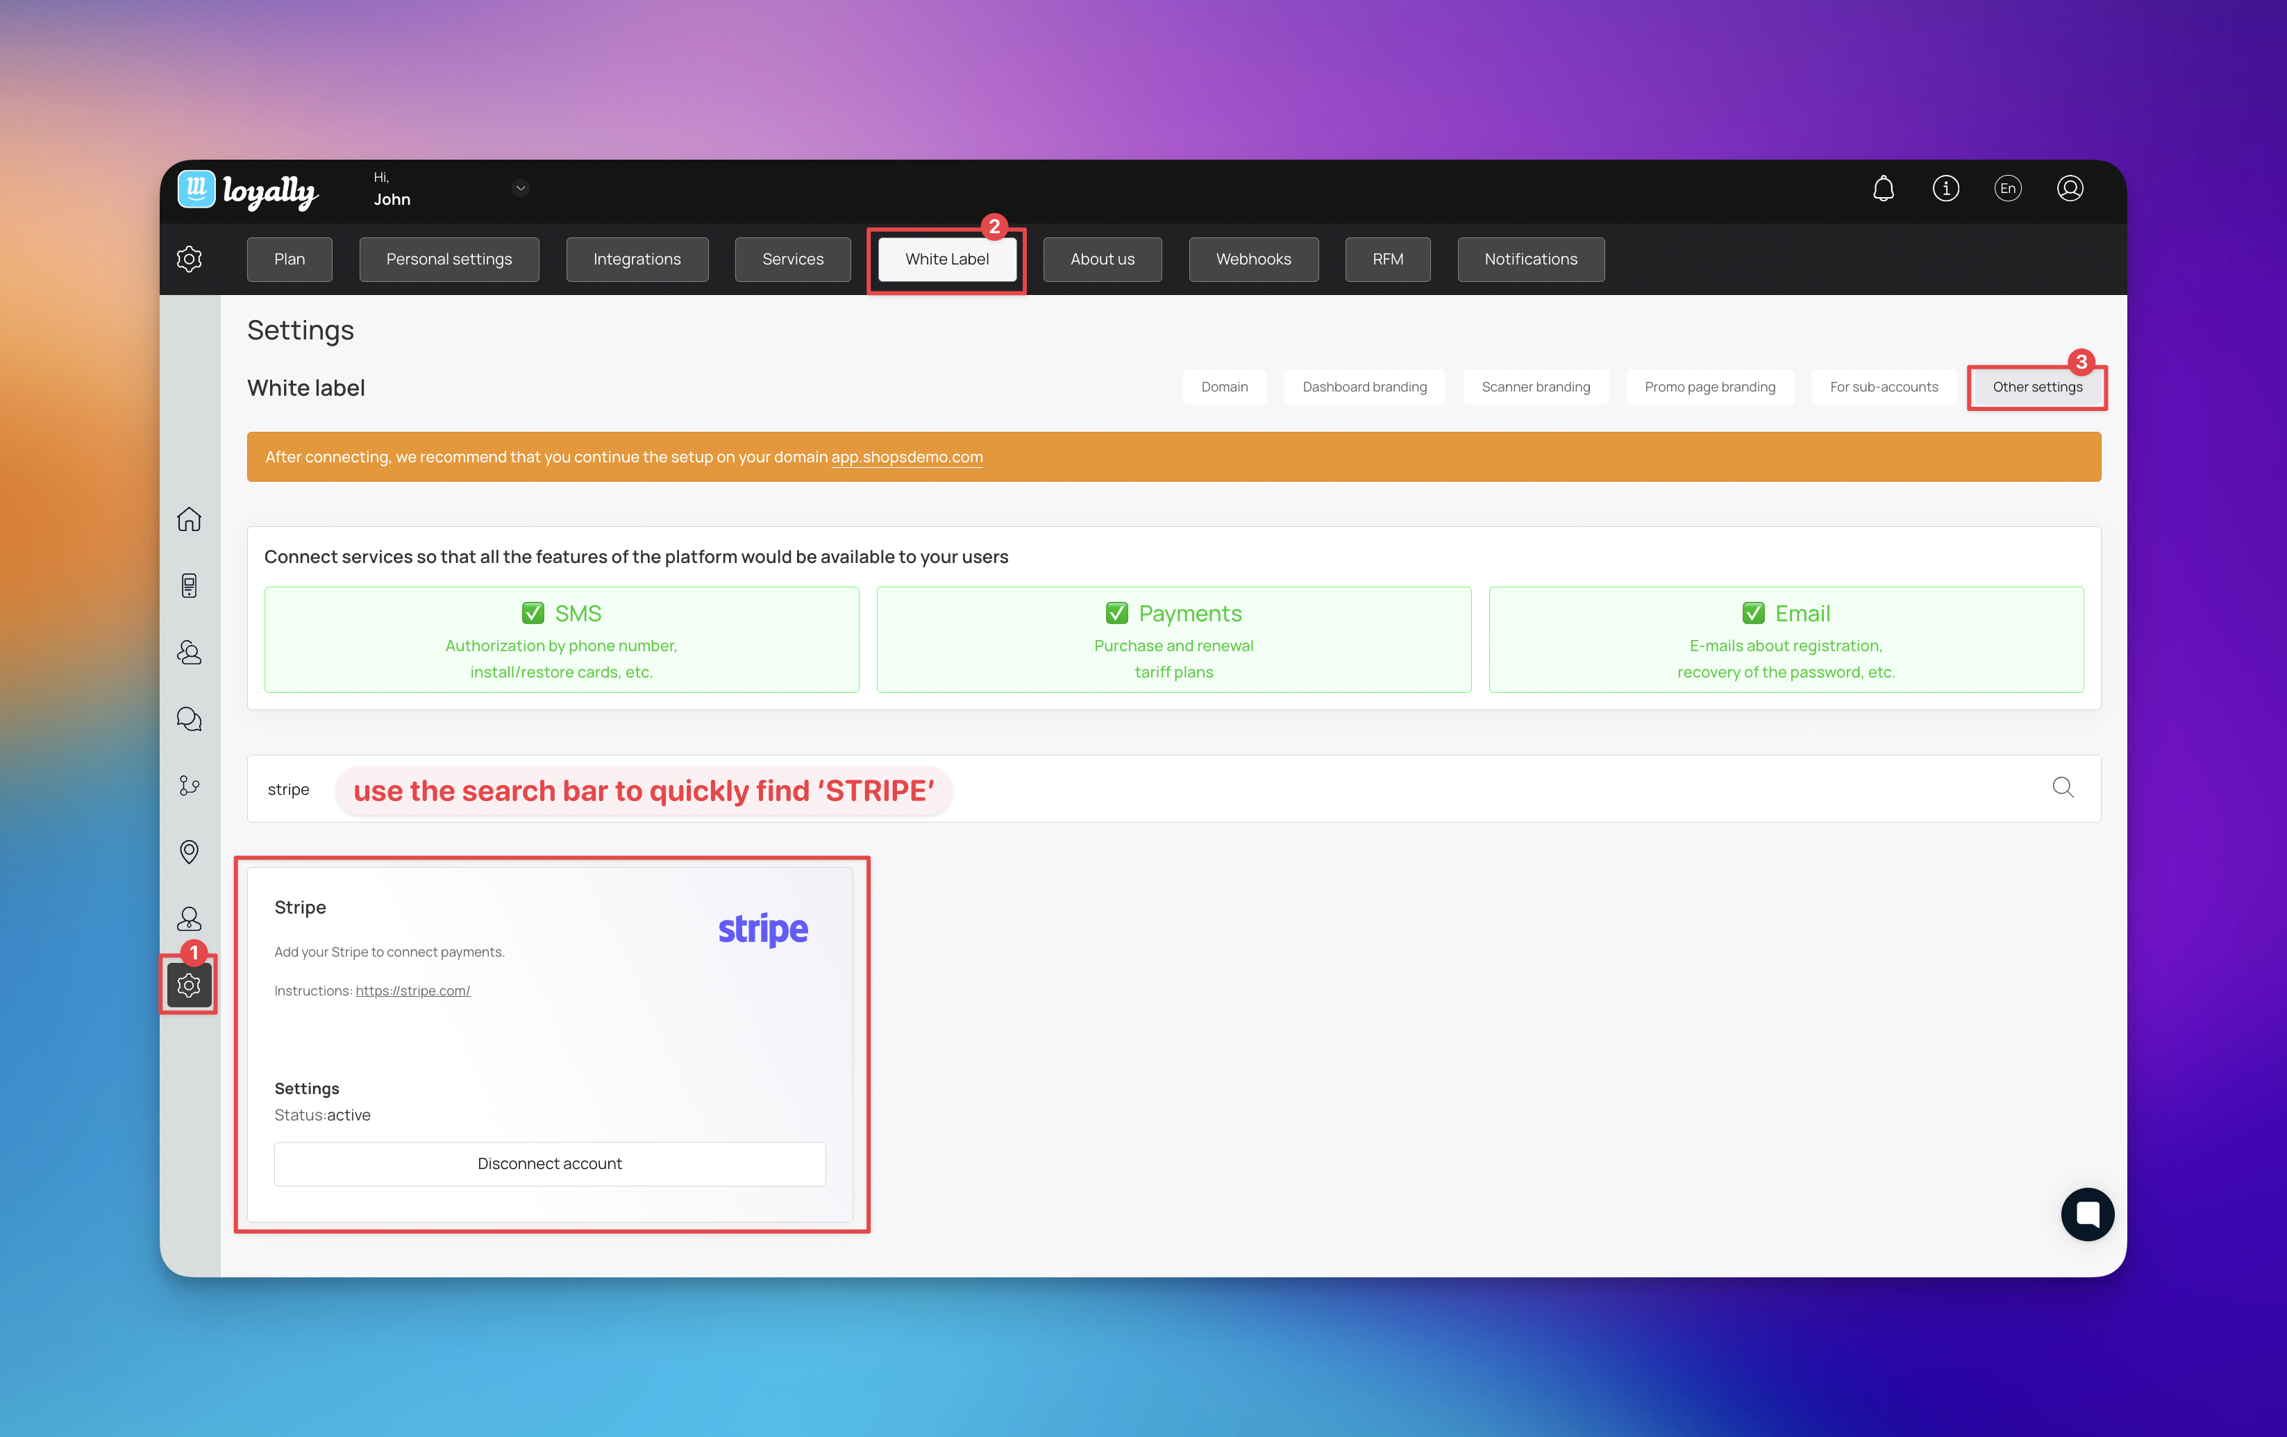The width and height of the screenshot is (2287, 1437).
Task: Click the Payments green checkmark
Action: coord(1116,612)
